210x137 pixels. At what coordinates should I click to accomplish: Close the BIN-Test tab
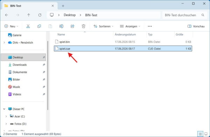point(53,6)
